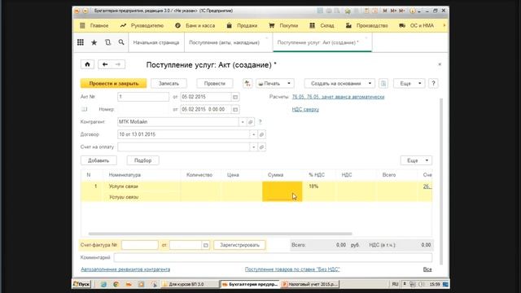Open the Создать на основании dropdown

pyautogui.click(x=339, y=83)
